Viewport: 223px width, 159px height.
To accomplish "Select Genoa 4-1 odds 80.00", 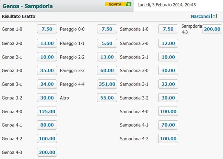I will coord(47,125).
